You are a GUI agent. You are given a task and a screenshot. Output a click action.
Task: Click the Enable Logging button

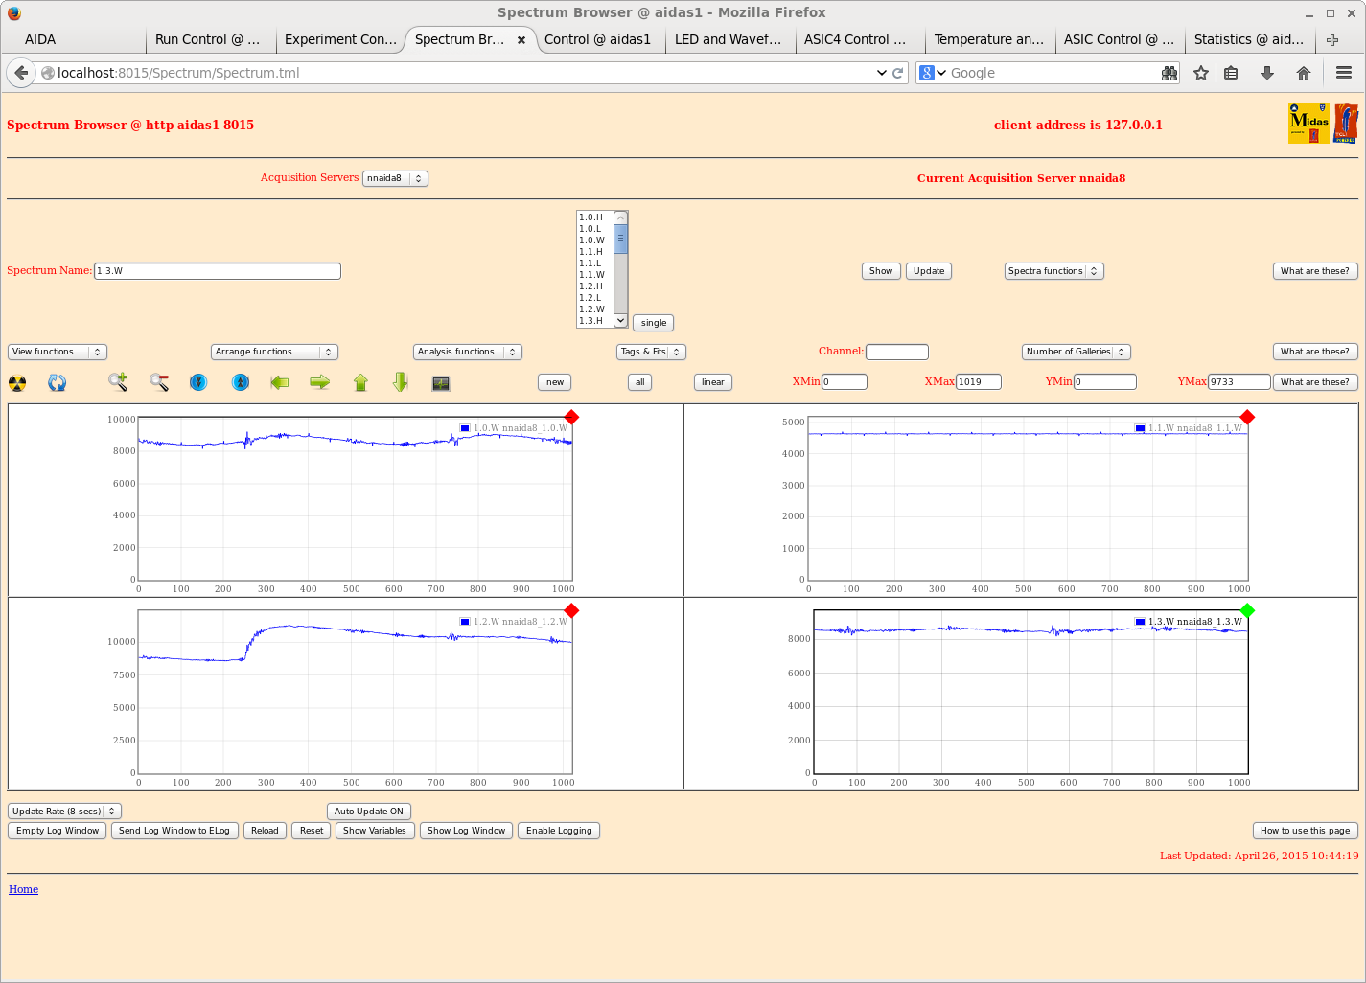(559, 831)
